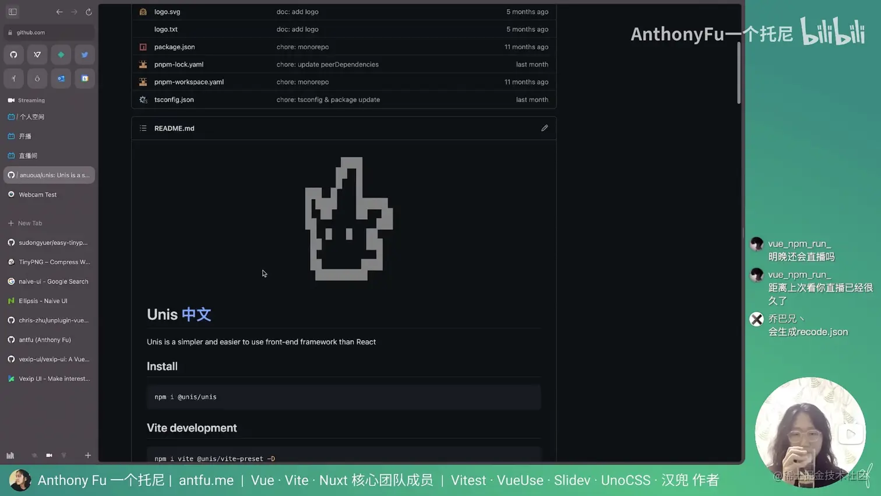Click the 'npm i @unis/unis' code block
Screen dimensions: 881x496
pos(344,397)
